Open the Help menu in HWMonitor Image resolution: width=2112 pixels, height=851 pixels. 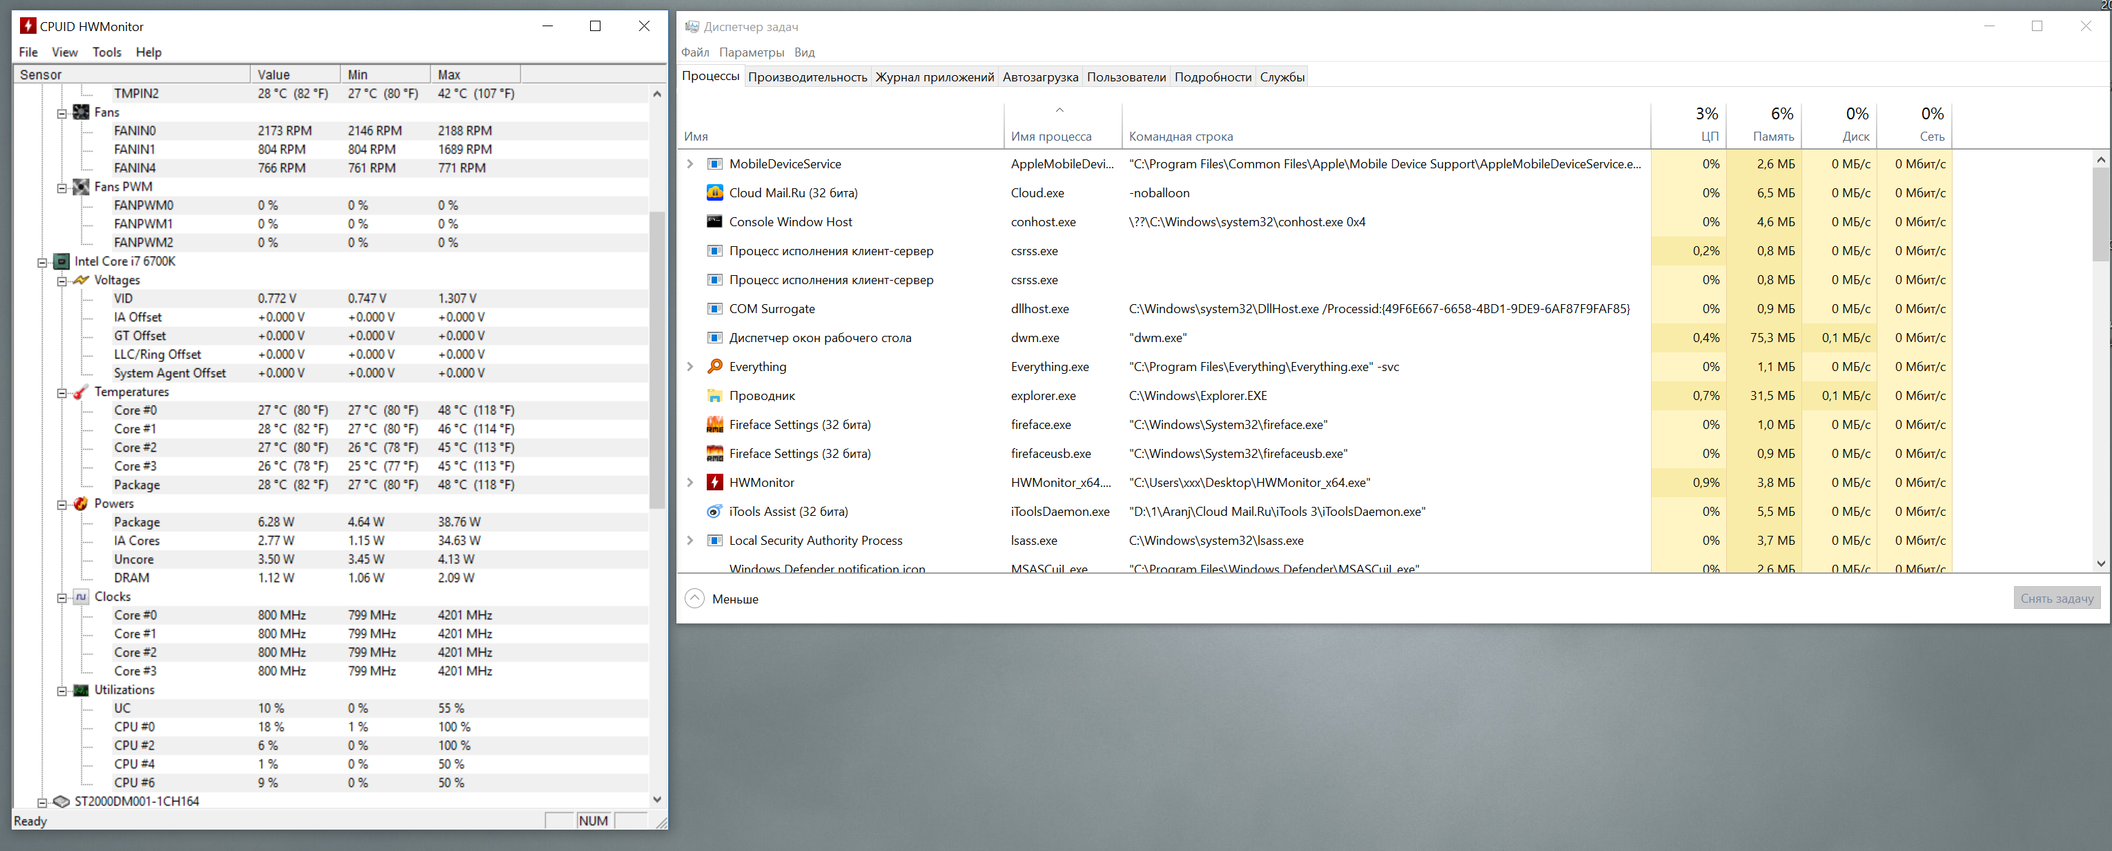point(148,52)
